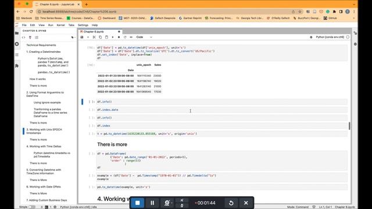The height and width of the screenshot is (209, 372).
Task: Restart the kernel with circular arrow icon
Action: point(125,37)
